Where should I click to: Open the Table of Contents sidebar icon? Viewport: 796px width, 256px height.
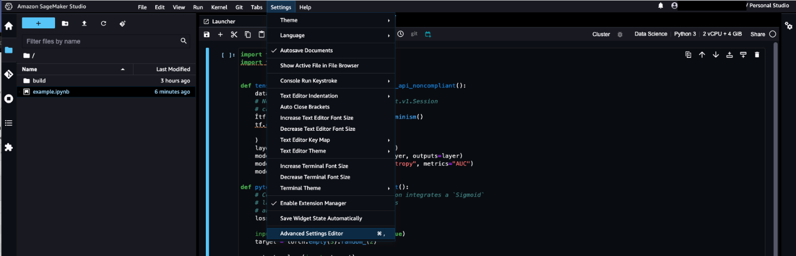[8, 123]
